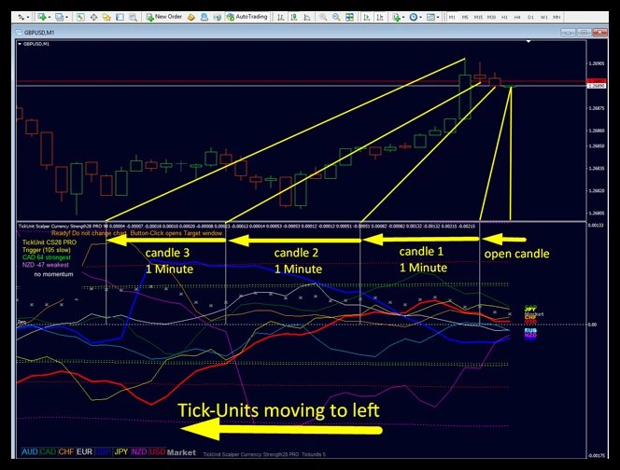Click the Market button in bottom bar

pyautogui.click(x=180, y=451)
